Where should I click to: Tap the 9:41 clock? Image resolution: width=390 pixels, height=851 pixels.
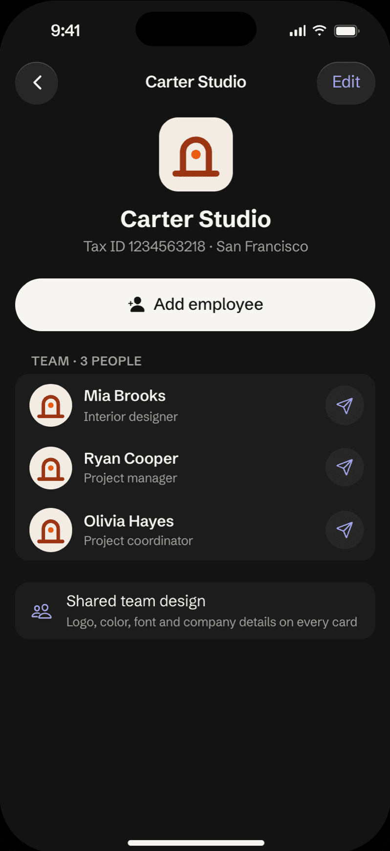(65, 30)
